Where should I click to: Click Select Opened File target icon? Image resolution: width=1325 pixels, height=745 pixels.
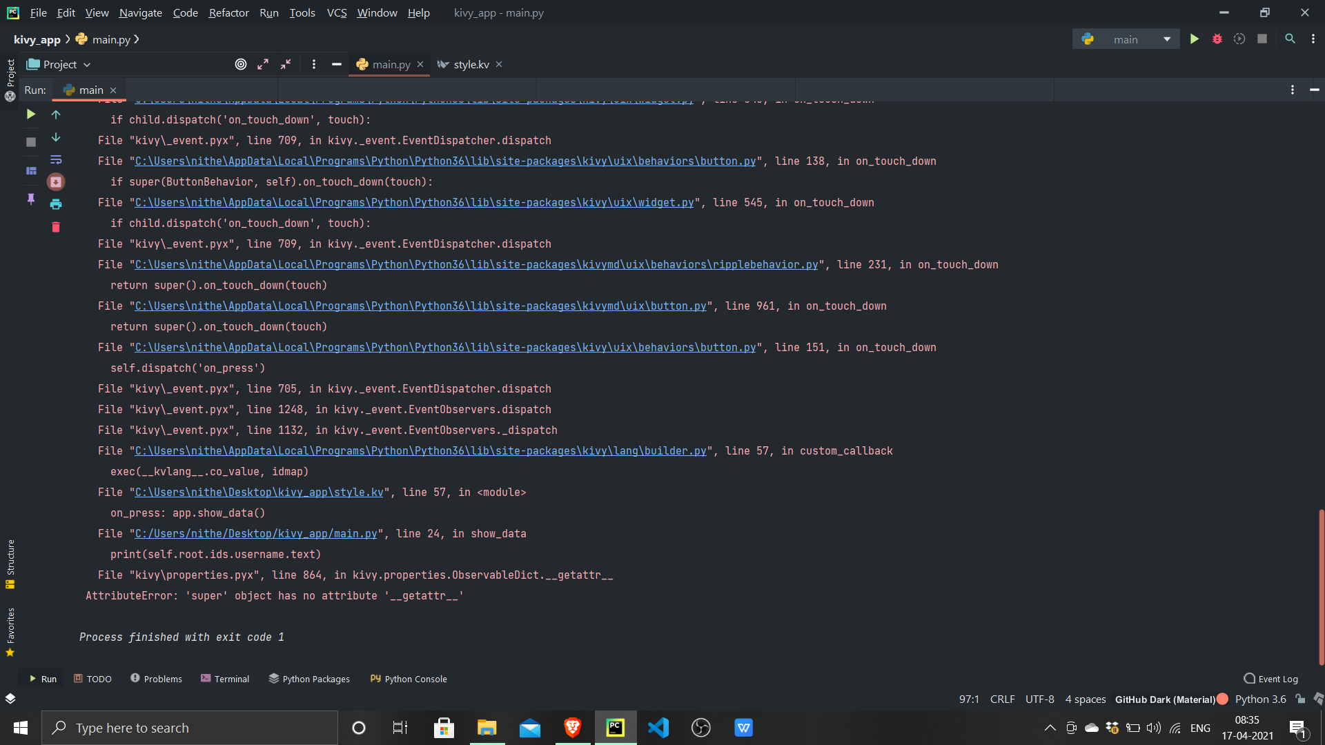(240, 64)
